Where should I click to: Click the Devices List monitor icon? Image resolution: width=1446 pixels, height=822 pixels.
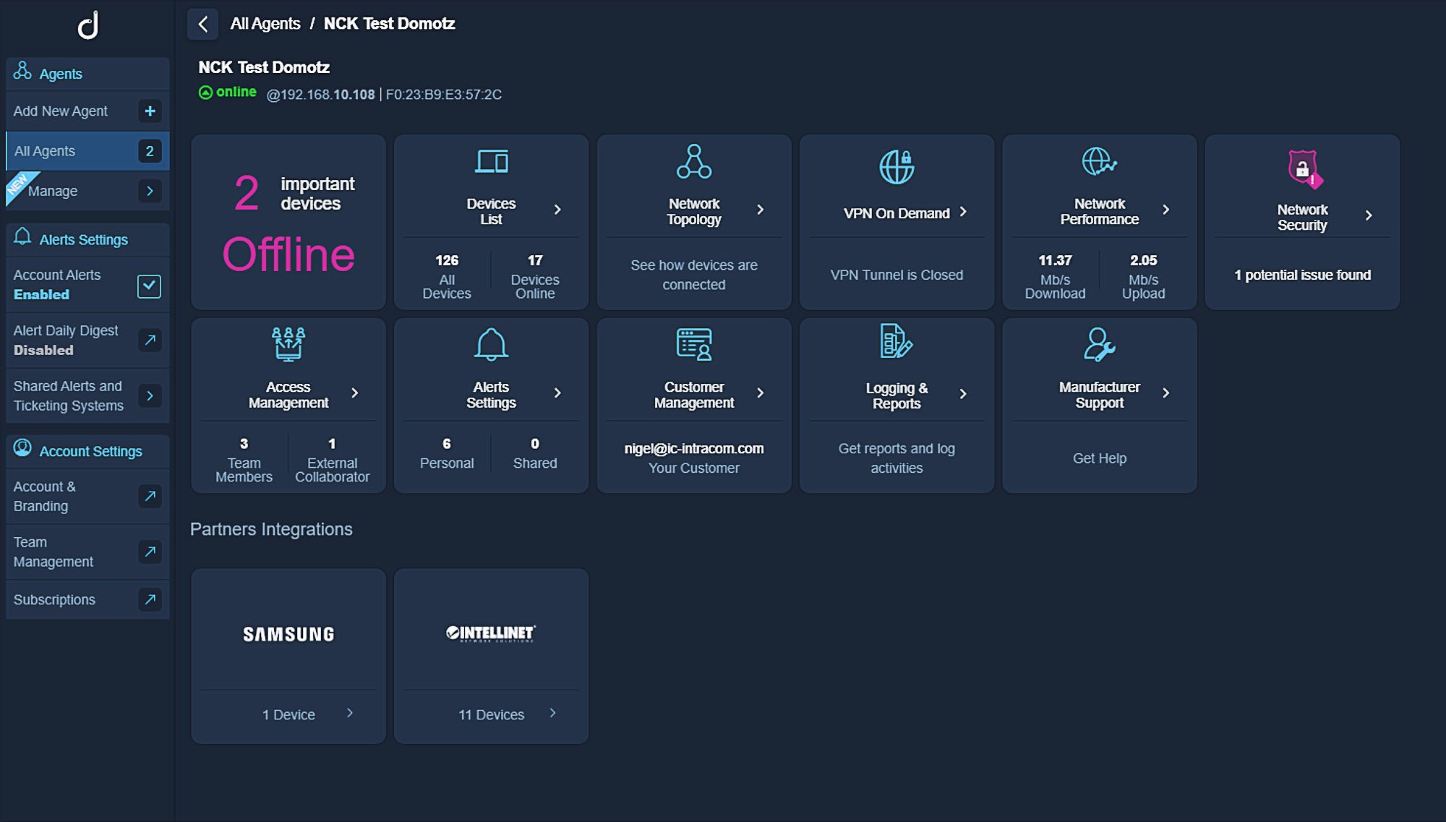[491, 161]
